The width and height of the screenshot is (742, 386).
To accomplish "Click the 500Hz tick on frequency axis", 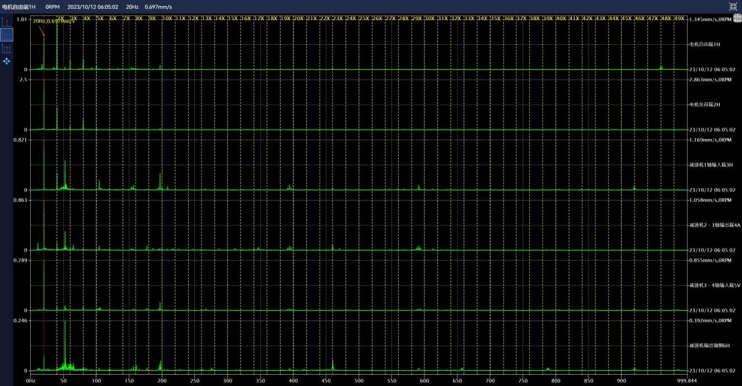I will pos(293,380).
